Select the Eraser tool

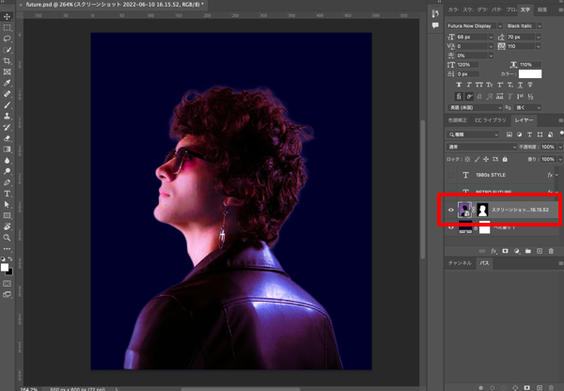tap(7, 138)
